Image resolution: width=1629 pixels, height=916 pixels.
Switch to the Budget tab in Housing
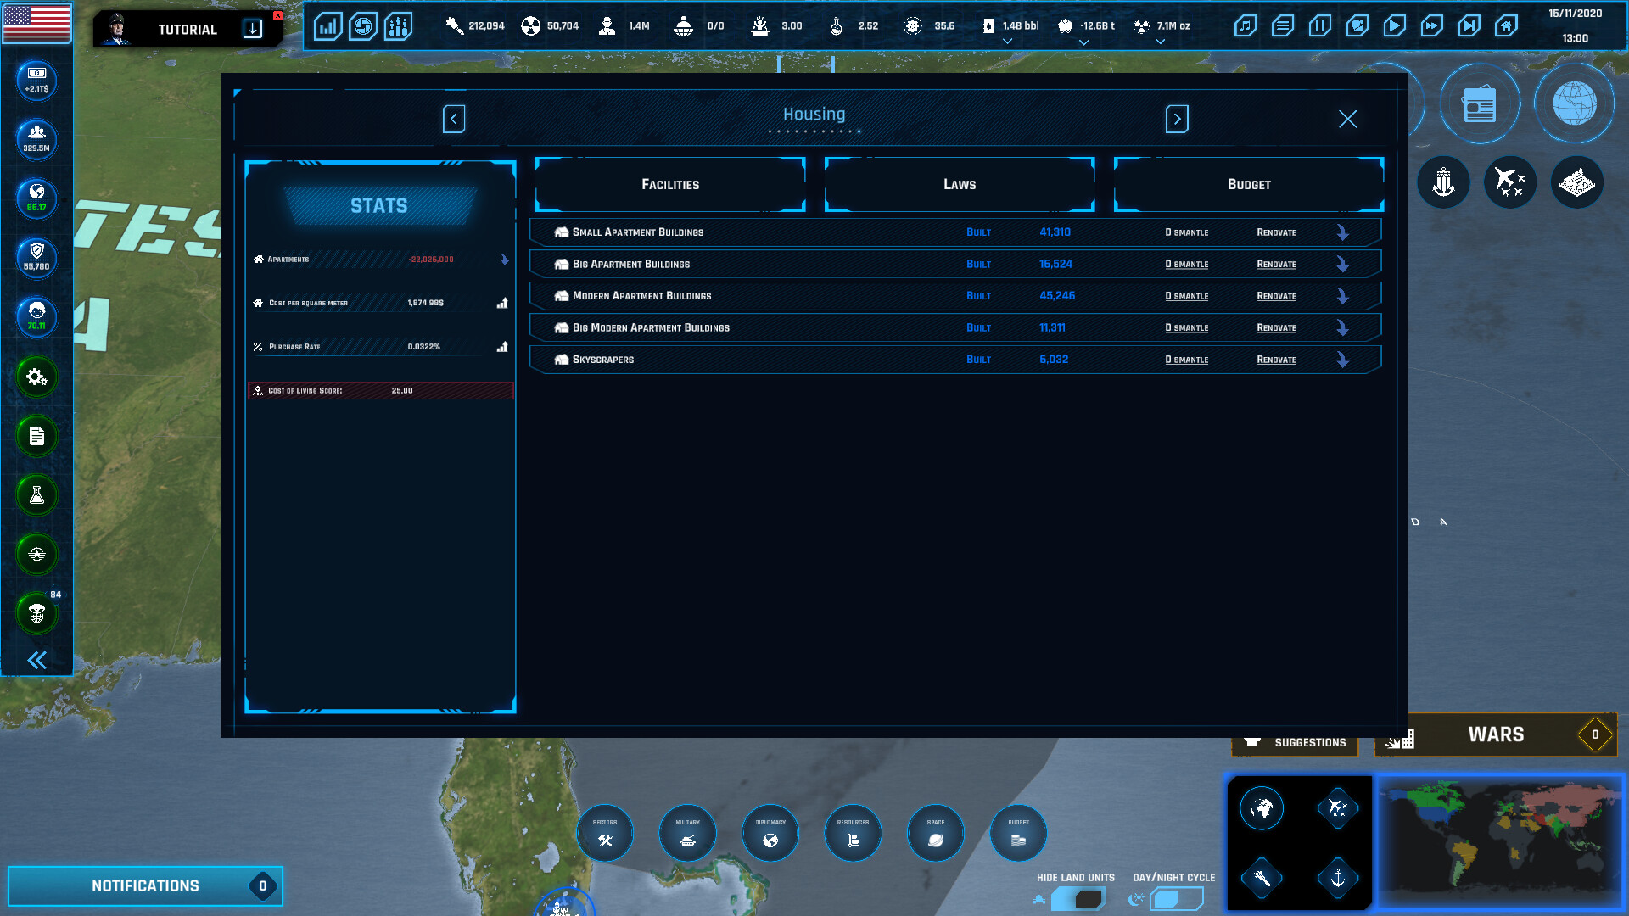tap(1249, 184)
